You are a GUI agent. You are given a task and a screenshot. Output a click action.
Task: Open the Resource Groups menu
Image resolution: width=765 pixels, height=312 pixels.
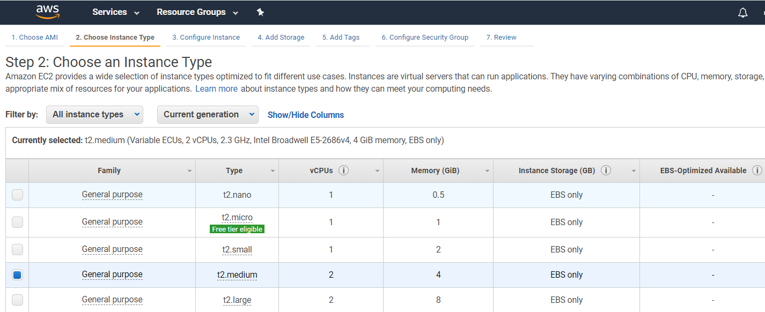coord(197,12)
